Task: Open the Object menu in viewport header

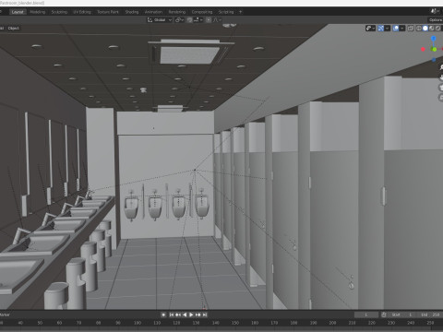Action: pos(13,28)
